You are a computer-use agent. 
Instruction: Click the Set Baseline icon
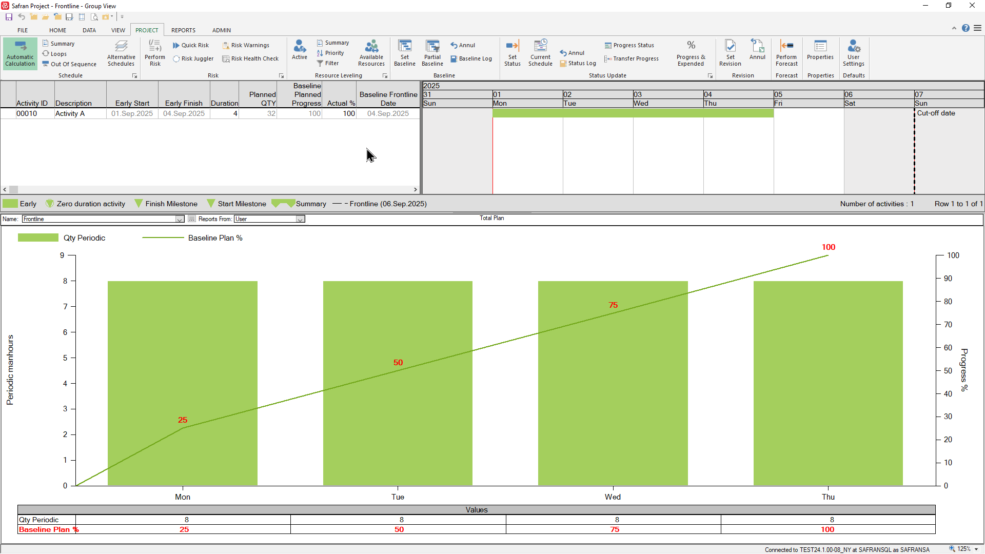tap(405, 53)
